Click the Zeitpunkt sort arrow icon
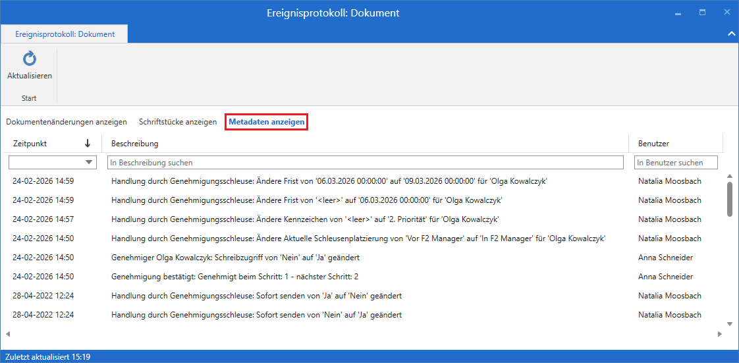Viewport: 739px width, 363px height. coord(88,144)
